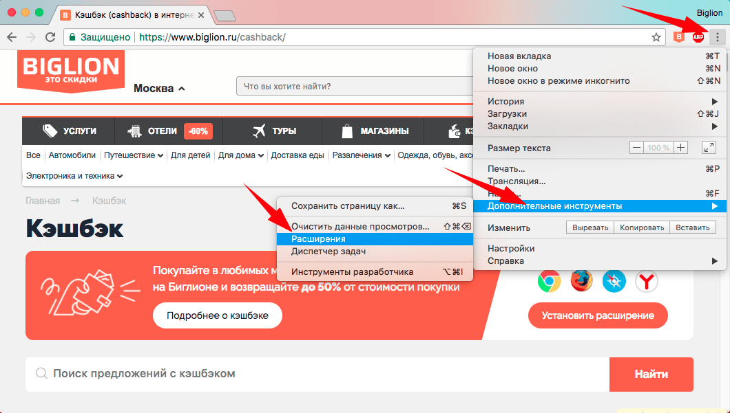Click the Biglion extension icon in toolbar
730x413 pixels.
(680, 37)
